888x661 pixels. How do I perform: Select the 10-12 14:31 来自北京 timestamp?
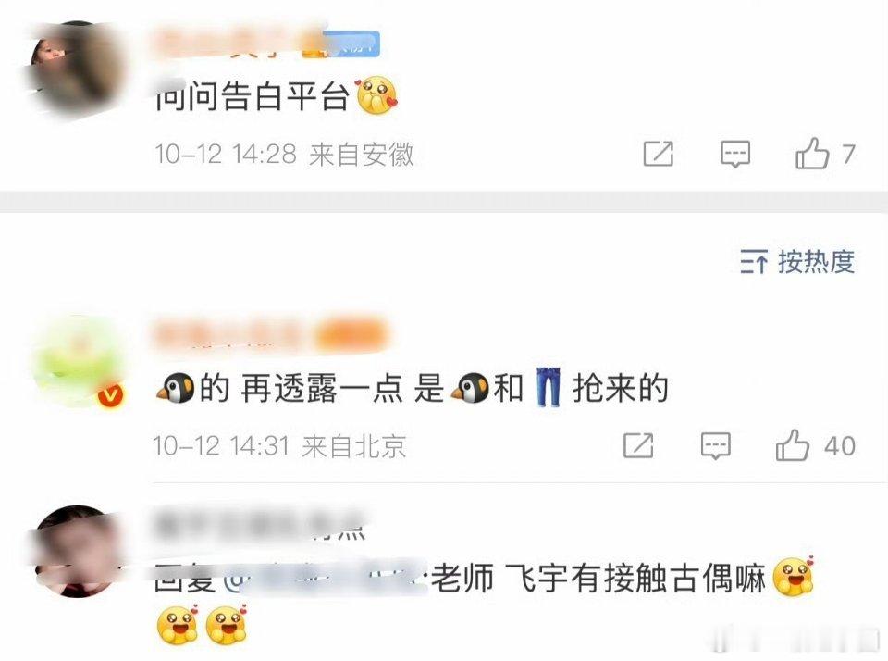click(x=279, y=446)
